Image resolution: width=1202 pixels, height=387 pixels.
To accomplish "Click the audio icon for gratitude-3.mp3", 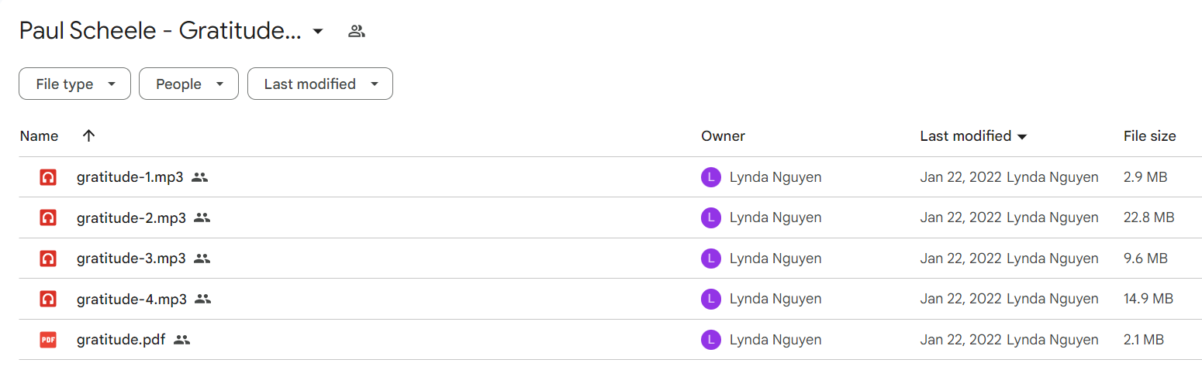I will [48, 259].
